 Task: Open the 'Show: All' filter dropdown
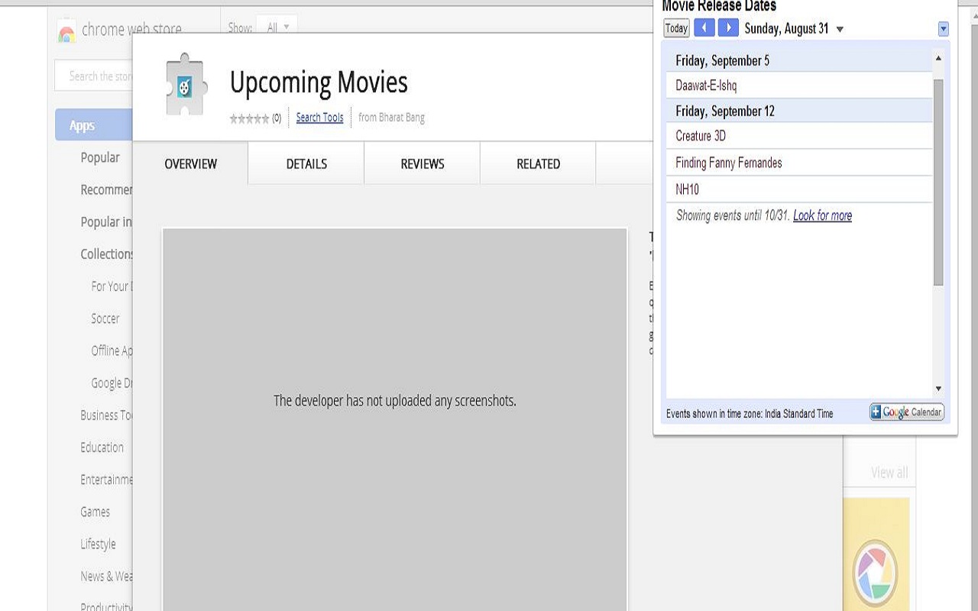(276, 27)
